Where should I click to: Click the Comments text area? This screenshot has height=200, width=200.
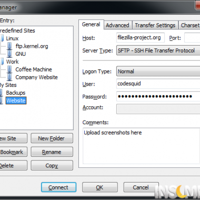141,146
